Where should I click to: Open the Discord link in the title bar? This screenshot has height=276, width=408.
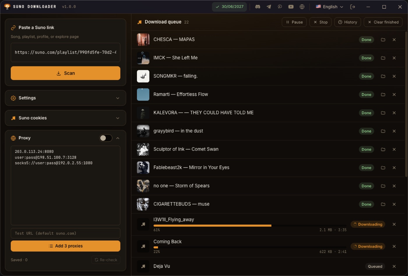258,7
